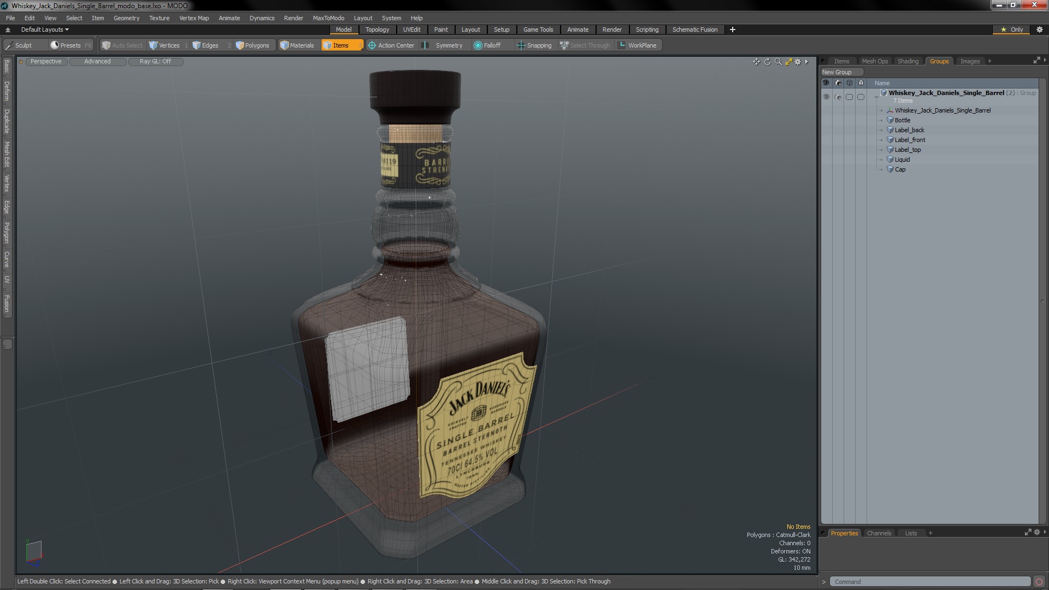Click the locator icon of Whiskey_Jack_Daniels_Single_Barrel item
This screenshot has height=590, width=1049.
tap(890, 110)
